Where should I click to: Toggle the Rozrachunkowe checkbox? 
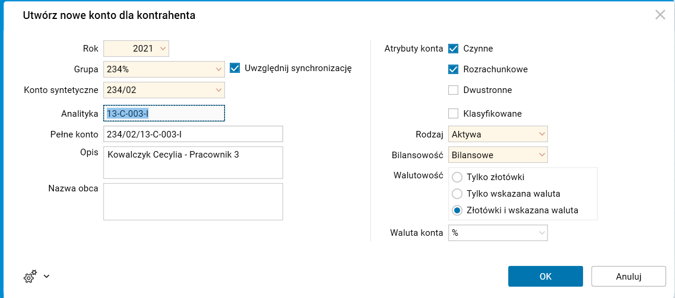point(454,69)
